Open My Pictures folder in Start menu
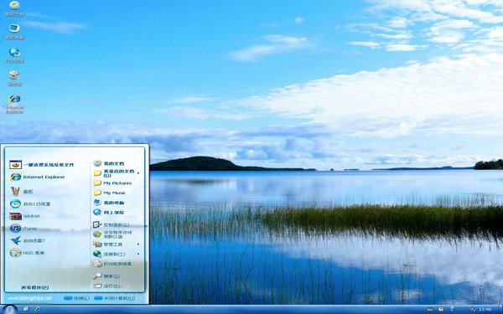The height and width of the screenshot is (314, 503). [x=112, y=183]
